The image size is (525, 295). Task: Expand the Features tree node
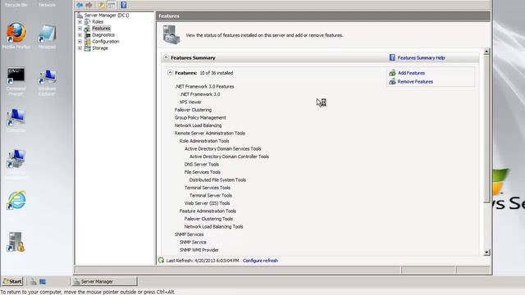click(x=80, y=29)
